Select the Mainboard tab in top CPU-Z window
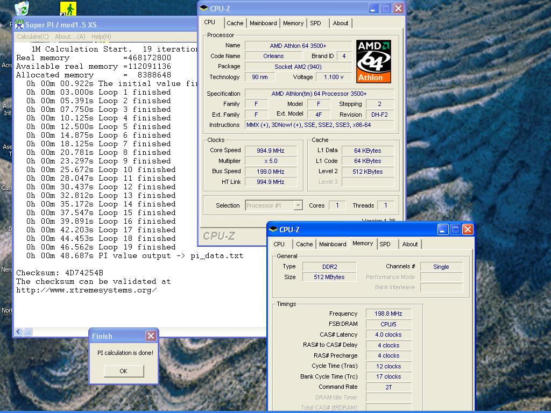551x413 pixels. [263, 23]
